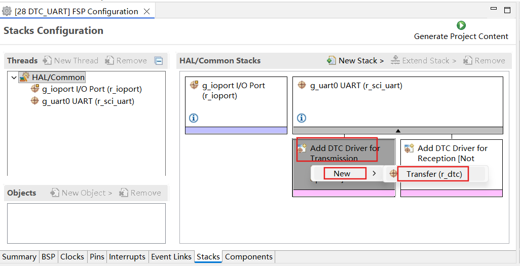
Task: Click Remove text in Threads header
Action: tap(131, 61)
